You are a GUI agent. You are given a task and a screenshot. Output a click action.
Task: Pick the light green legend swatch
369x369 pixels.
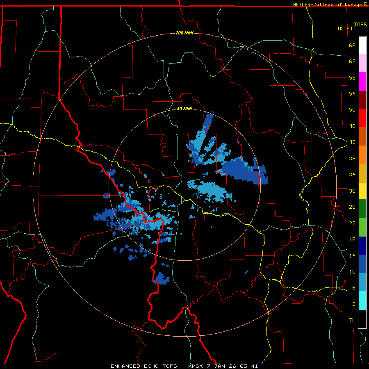pos(362,227)
